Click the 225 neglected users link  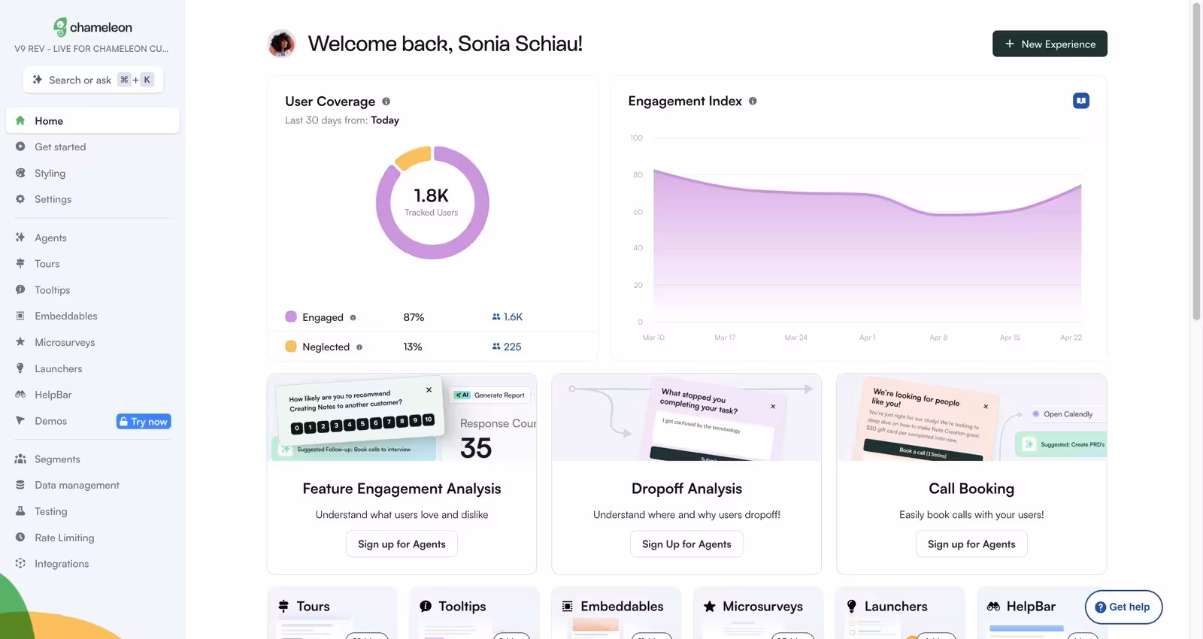507,347
